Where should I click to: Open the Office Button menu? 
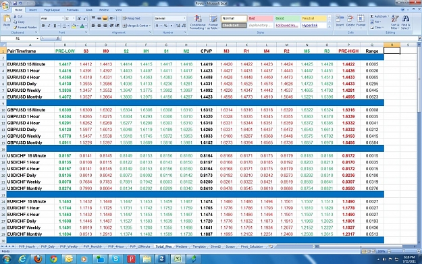tap(5, 5)
